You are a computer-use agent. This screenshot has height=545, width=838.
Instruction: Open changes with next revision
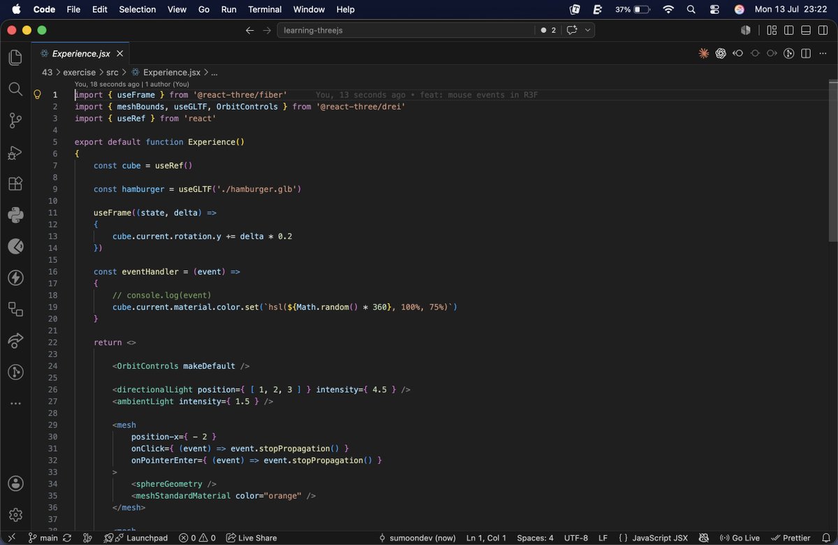772,53
